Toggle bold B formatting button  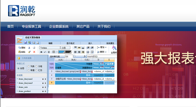click(x=41, y=52)
